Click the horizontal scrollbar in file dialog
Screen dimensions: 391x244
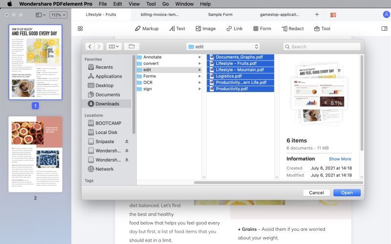click(x=278, y=183)
